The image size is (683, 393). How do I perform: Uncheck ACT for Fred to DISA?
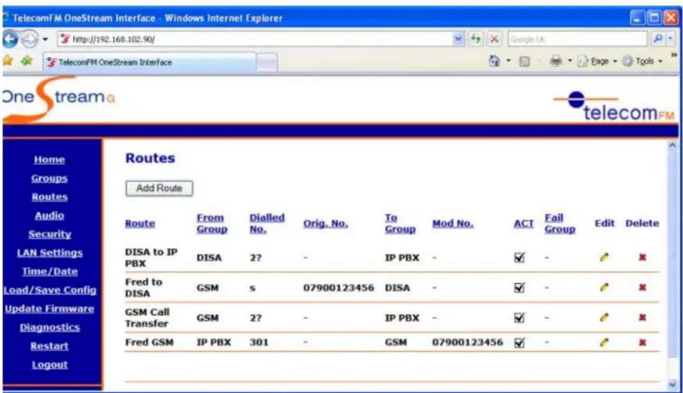[x=519, y=287]
